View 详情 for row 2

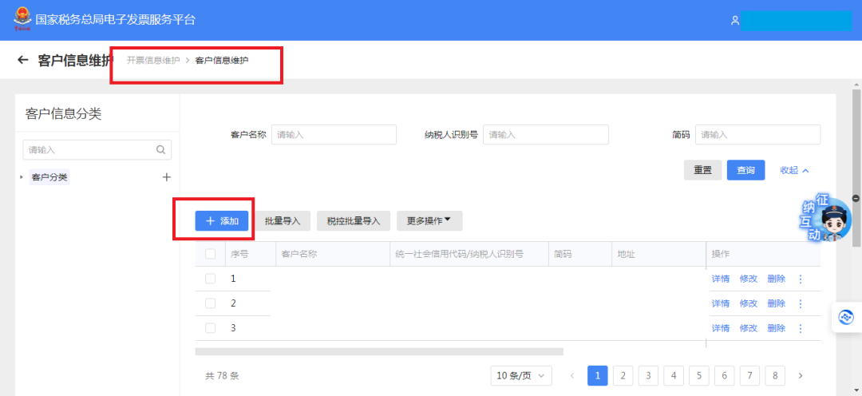(x=721, y=303)
